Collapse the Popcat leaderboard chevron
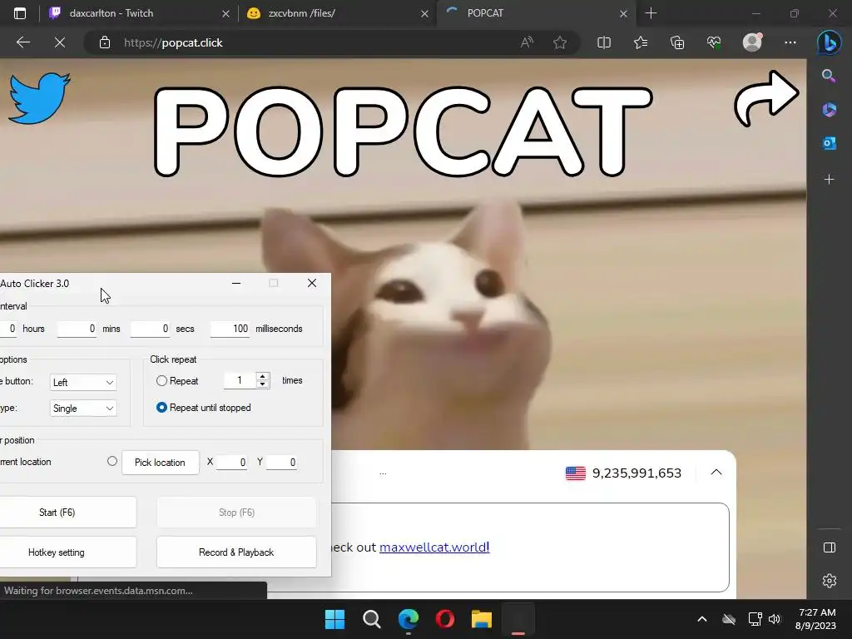 716,473
